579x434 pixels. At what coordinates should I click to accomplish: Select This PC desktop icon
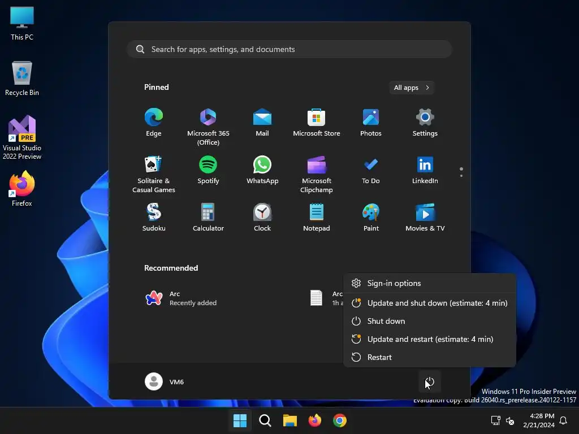click(22, 23)
